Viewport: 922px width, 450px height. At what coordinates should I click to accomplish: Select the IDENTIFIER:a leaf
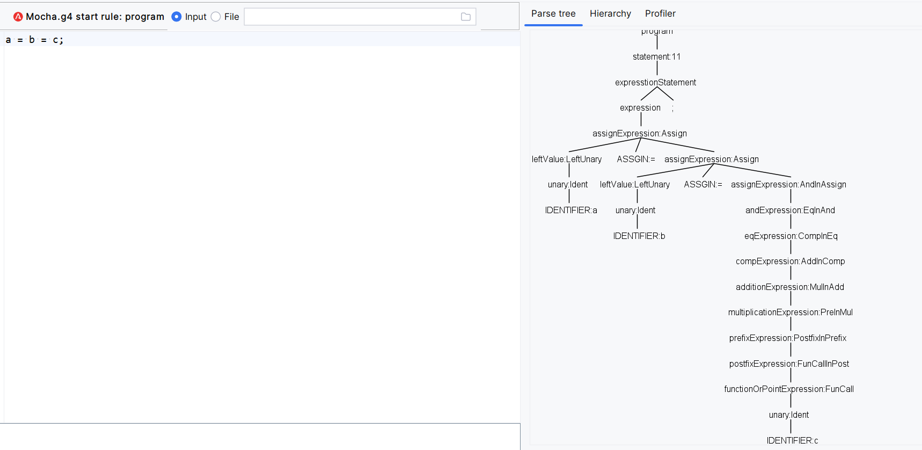pos(571,210)
